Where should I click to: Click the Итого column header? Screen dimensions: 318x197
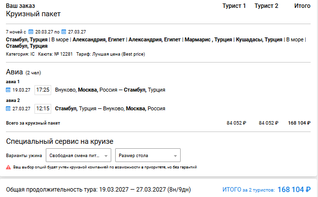(302, 6)
